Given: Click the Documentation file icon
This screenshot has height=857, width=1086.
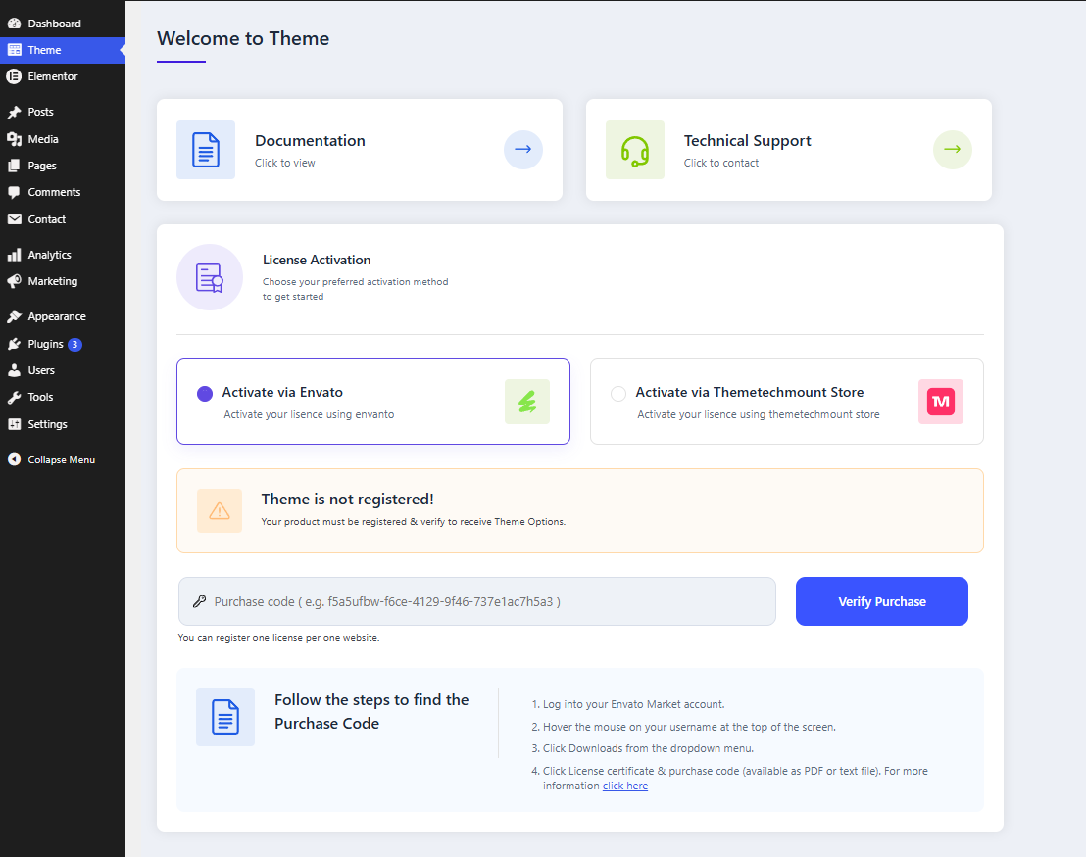Looking at the screenshot, I should (206, 150).
